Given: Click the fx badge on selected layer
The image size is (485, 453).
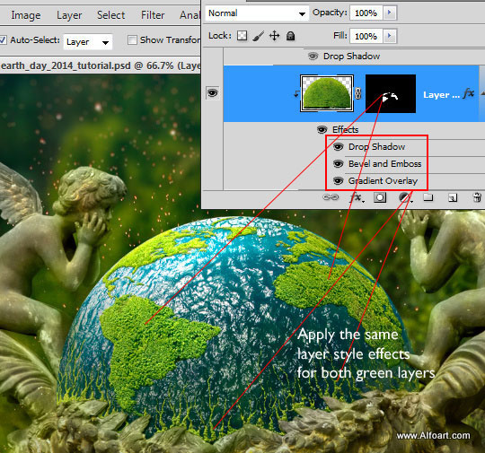Looking at the screenshot, I should (468, 93).
